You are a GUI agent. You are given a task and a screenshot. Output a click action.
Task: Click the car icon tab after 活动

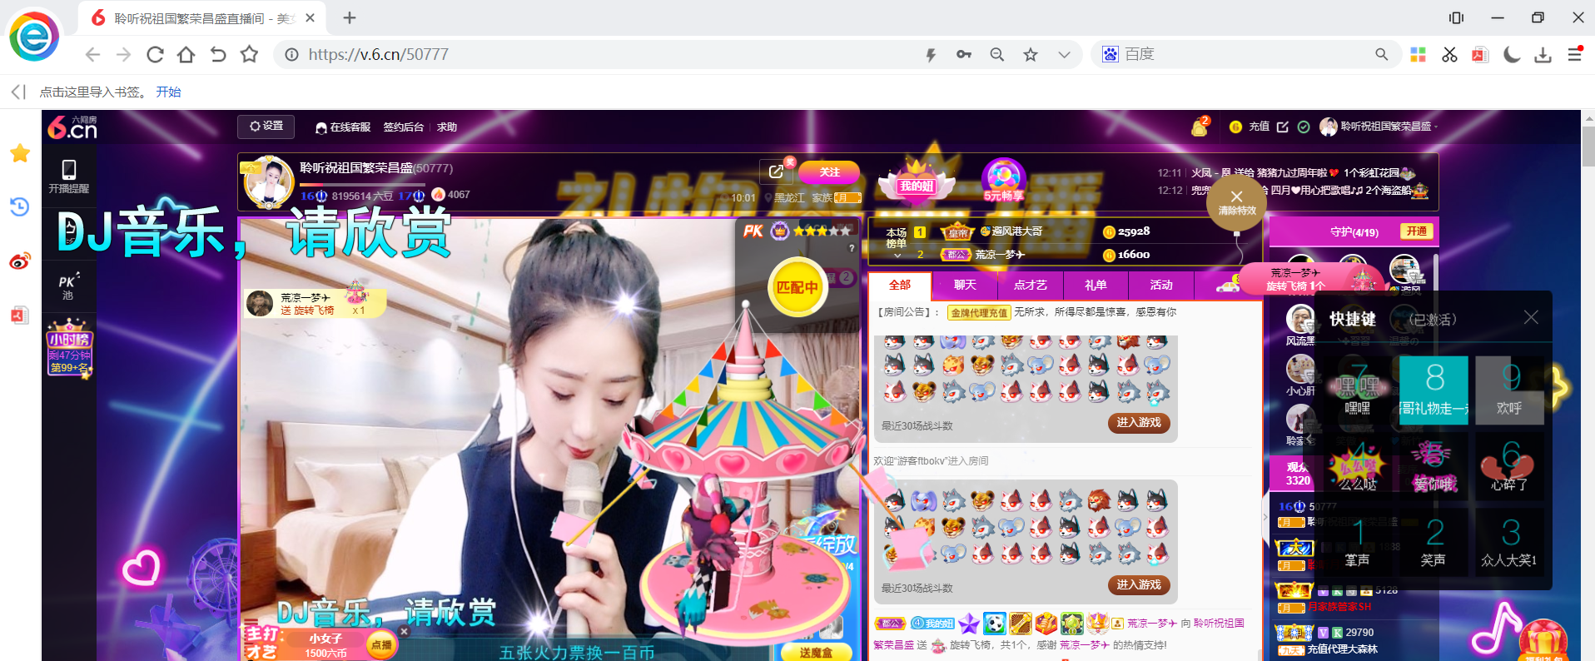click(x=1227, y=285)
